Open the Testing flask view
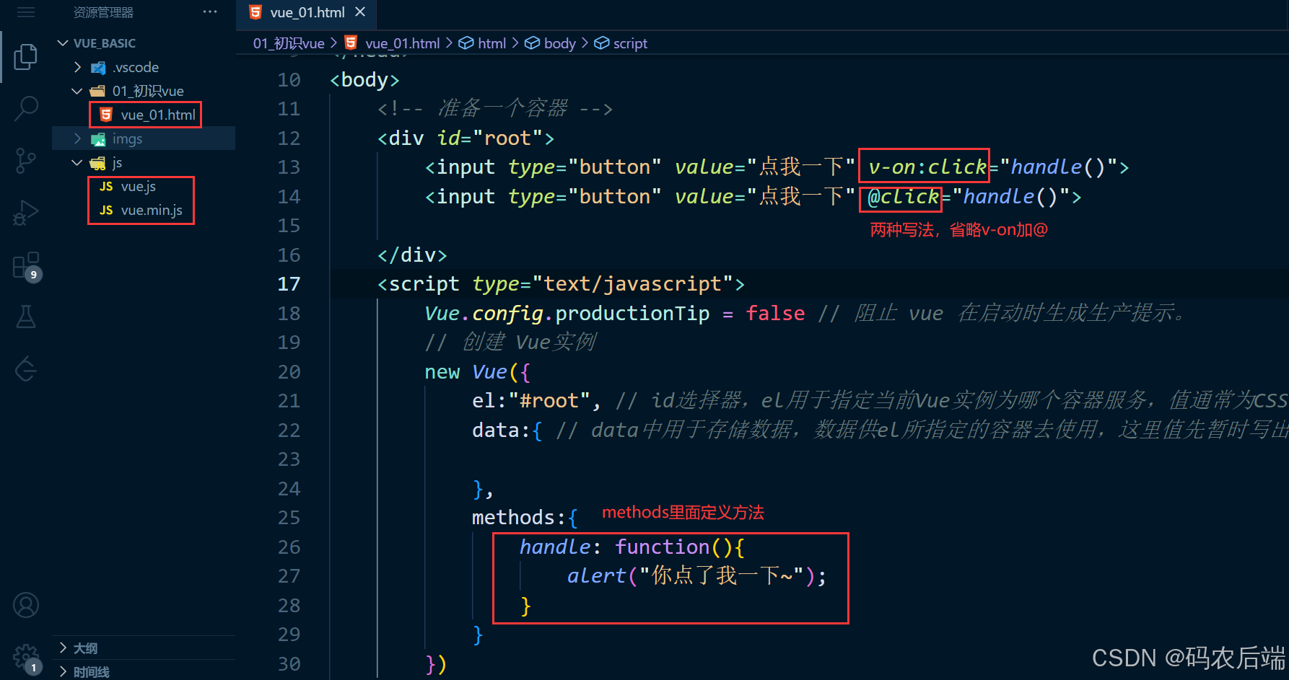The image size is (1289, 680). coord(26,317)
